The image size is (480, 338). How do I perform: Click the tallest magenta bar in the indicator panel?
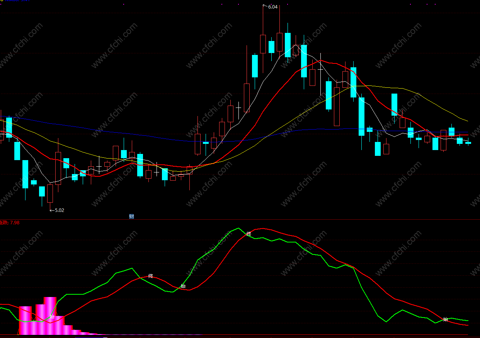click(x=50, y=316)
